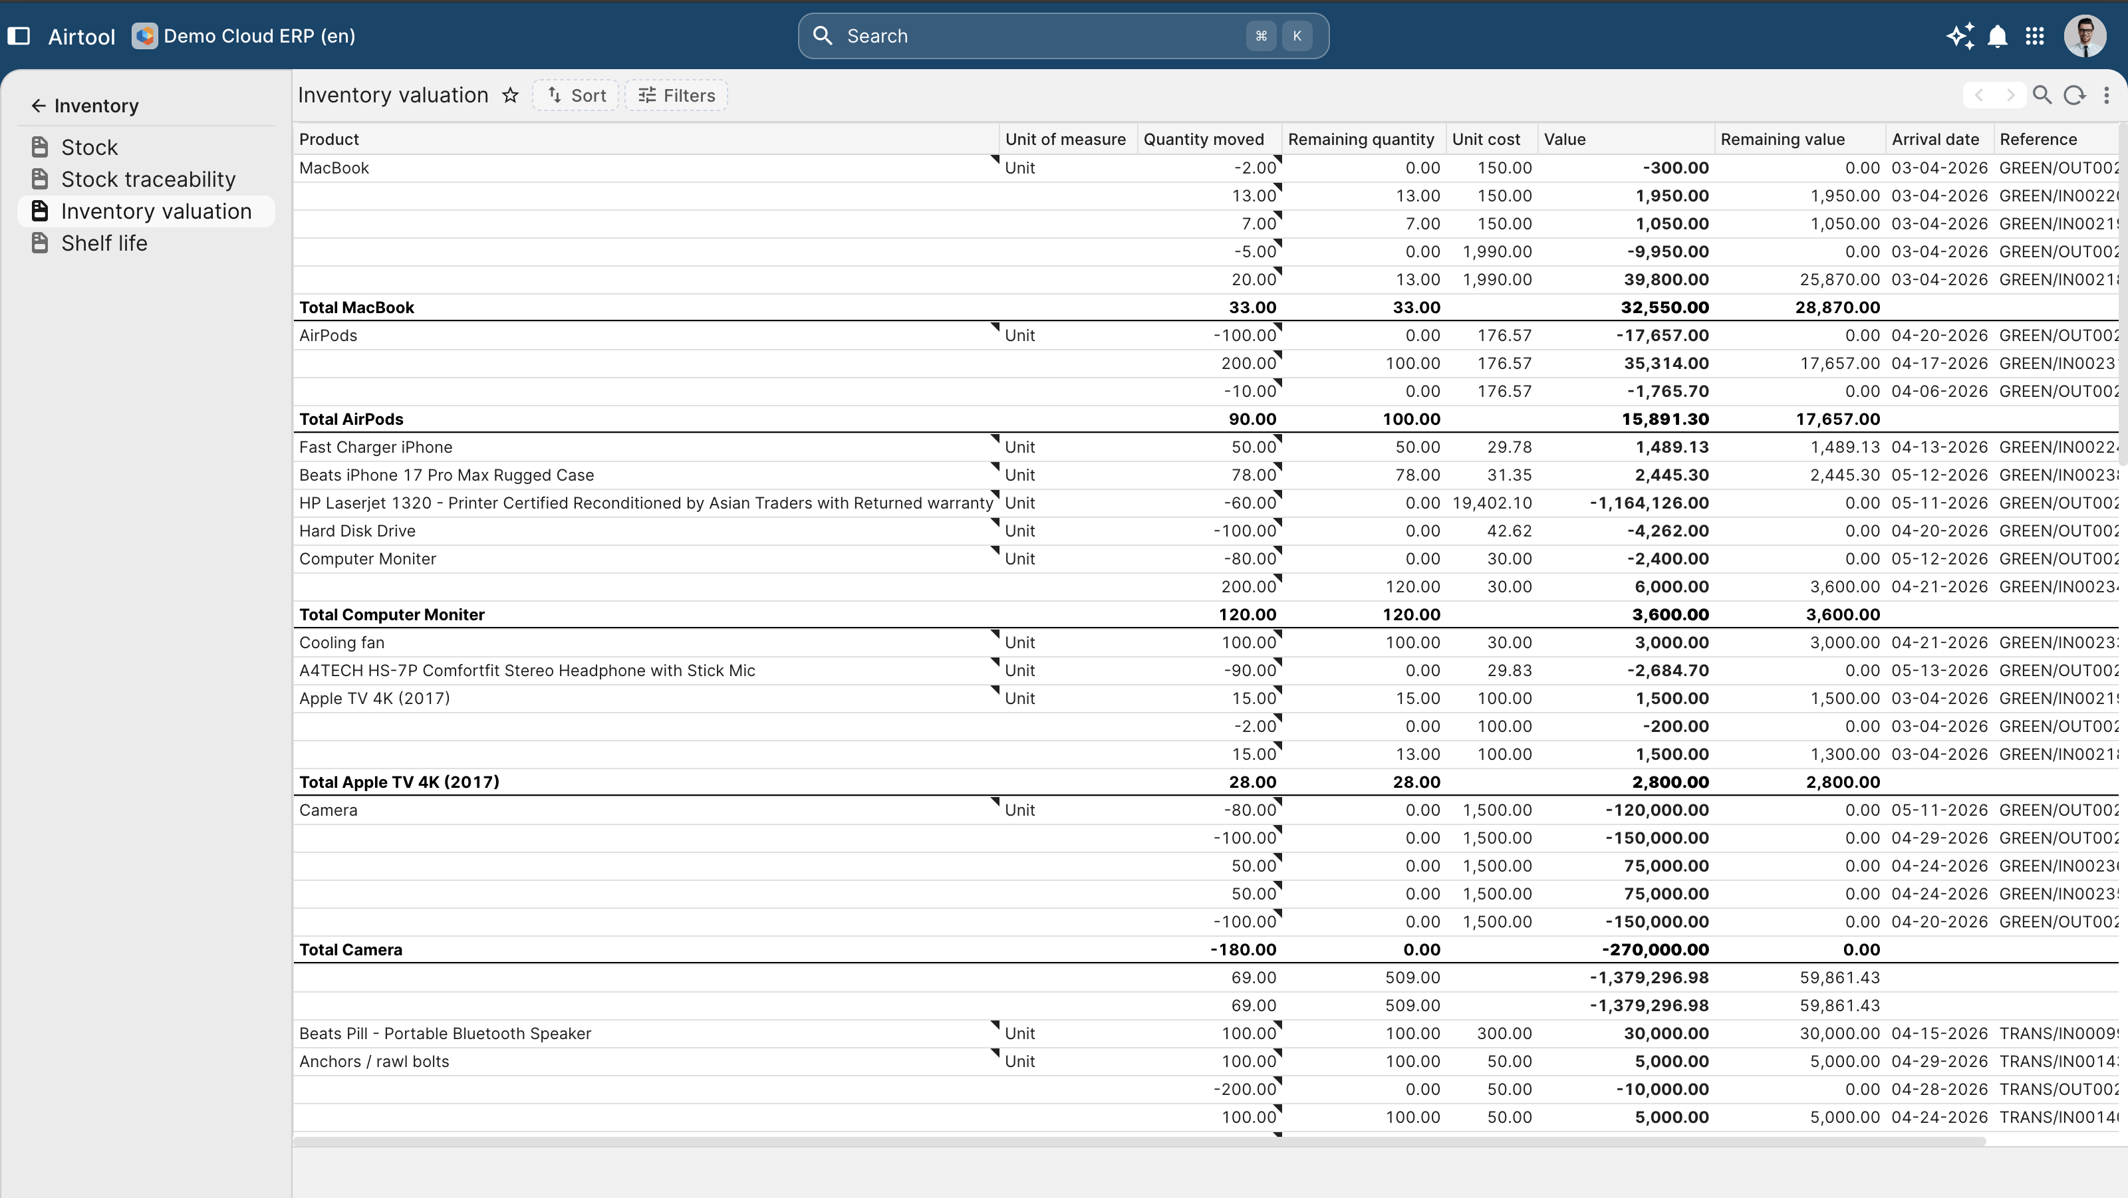Select the Cooling fan product

646,642
